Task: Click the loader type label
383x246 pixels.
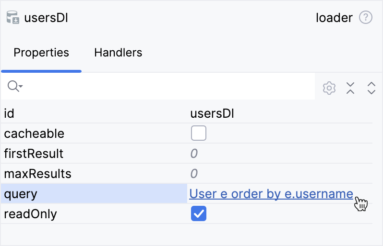Action: 334,18
